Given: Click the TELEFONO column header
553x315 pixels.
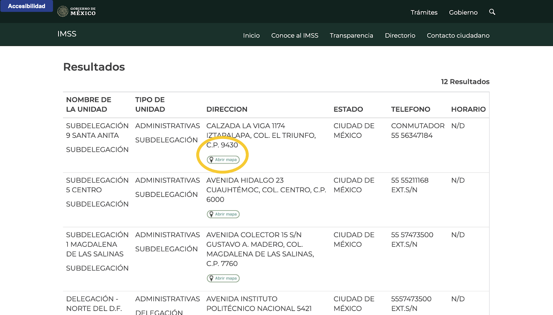Looking at the screenshot, I should [x=410, y=109].
